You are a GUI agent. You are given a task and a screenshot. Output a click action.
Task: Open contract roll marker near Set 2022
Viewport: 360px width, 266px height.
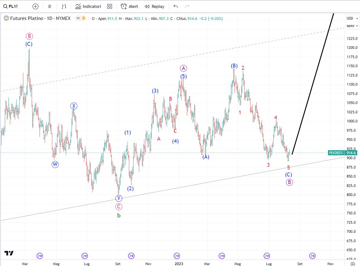coord(131,256)
